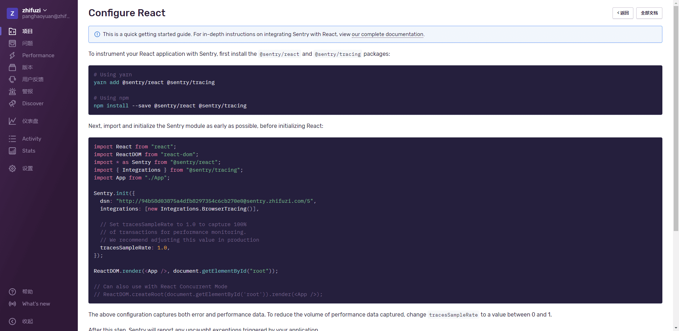Click the scrollbar up arrow
Screen dimensions: 679x331
tap(676, 3)
